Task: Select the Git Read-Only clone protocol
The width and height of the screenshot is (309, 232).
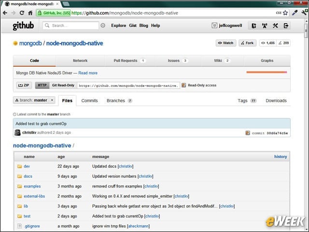Action: pyautogui.click(x=63, y=85)
